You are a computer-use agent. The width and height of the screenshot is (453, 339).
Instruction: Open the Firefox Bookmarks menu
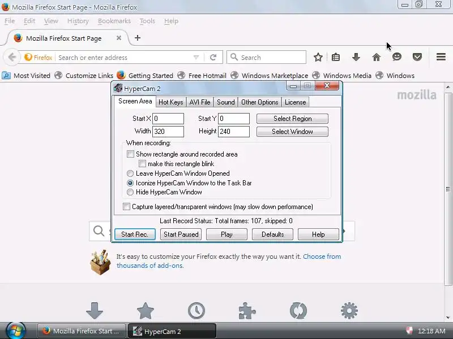tap(114, 21)
